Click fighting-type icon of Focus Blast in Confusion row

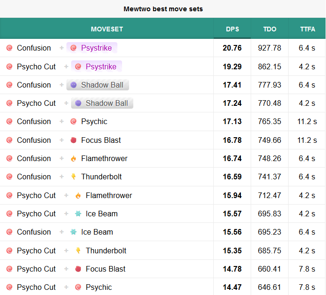pos(73,140)
